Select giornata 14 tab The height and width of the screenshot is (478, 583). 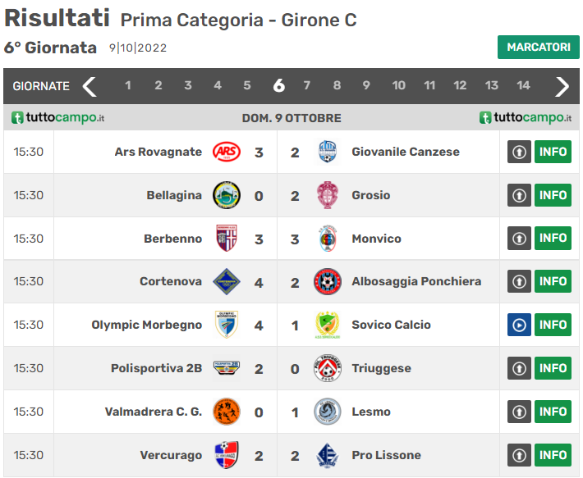[523, 86]
